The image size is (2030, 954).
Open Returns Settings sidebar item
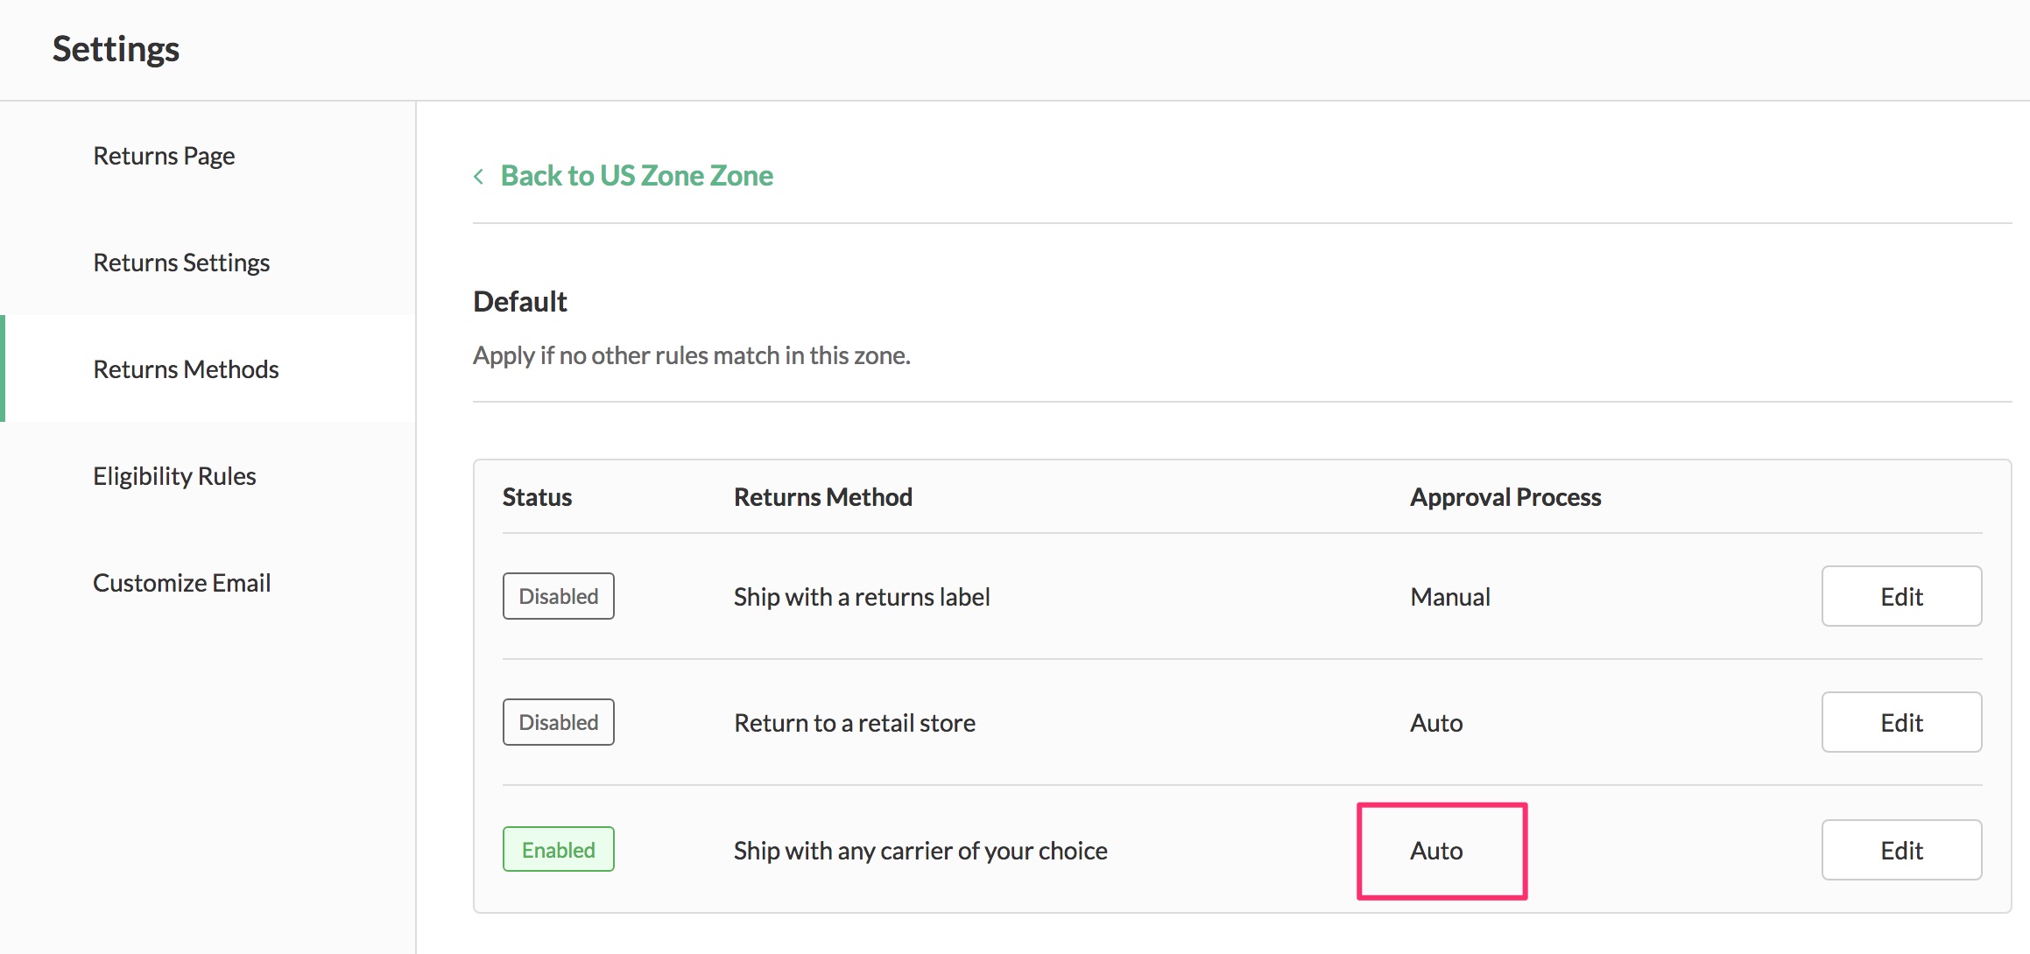(x=181, y=263)
